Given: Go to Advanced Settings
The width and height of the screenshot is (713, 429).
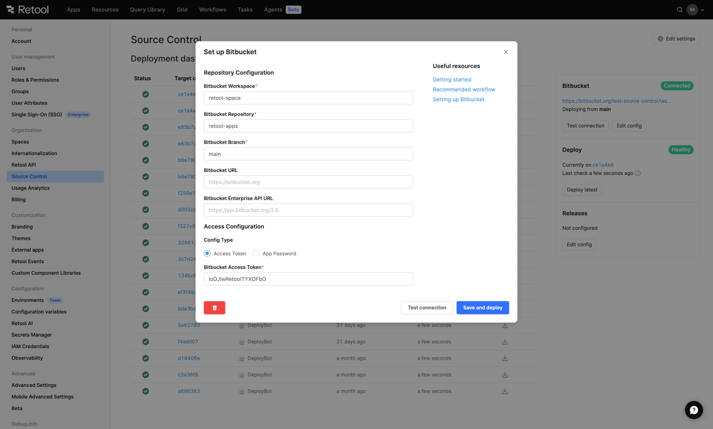Looking at the screenshot, I should tap(34, 385).
